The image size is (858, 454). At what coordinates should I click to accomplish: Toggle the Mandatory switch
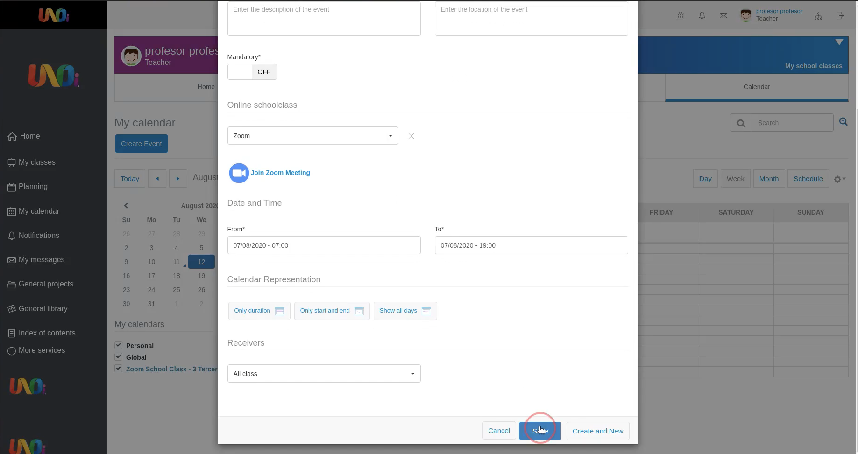pyautogui.click(x=252, y=72)
